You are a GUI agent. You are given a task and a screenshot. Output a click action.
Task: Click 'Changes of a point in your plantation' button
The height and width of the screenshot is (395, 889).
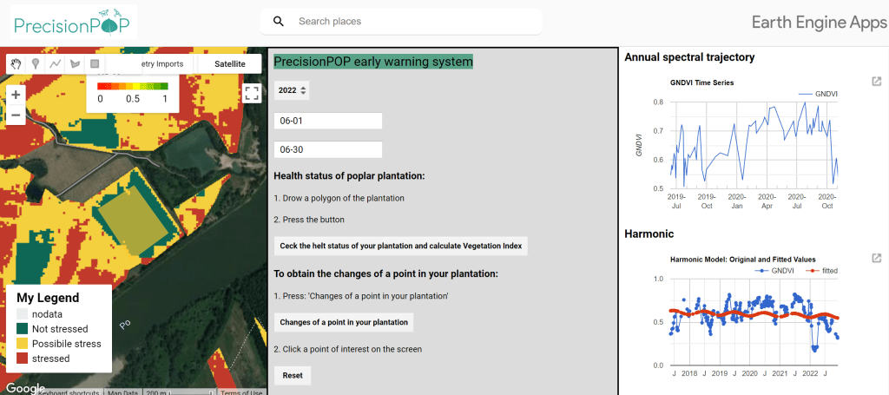[343, 322]
